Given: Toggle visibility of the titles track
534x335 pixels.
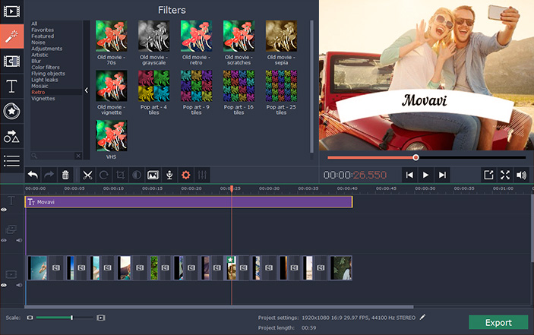Looking at the screenshot, I should click(x=4, y=210).
